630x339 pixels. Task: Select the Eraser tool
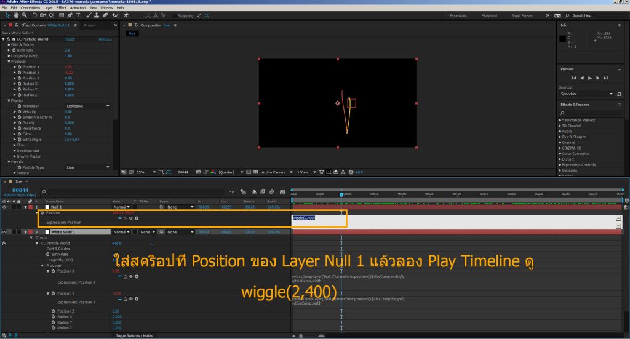click(106, 15)
